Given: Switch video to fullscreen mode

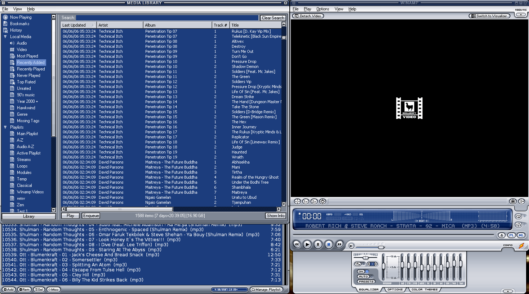Looking at the screenshot, I should (x=323, y=202).
